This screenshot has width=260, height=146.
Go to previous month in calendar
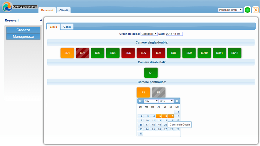click(x=140, y=101)
